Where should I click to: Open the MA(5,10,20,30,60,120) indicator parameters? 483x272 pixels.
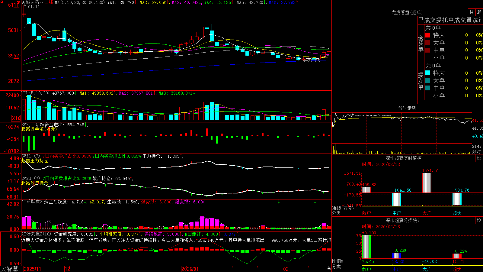pos(80,2)
